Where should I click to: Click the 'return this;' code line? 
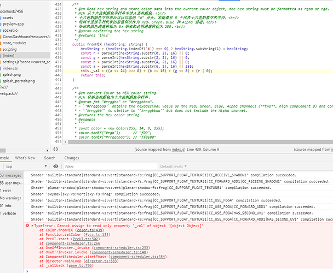93,75
